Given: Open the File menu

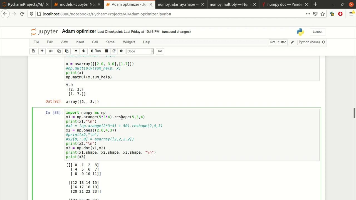Looking at the screenshot, I should (x=36, y=42).
